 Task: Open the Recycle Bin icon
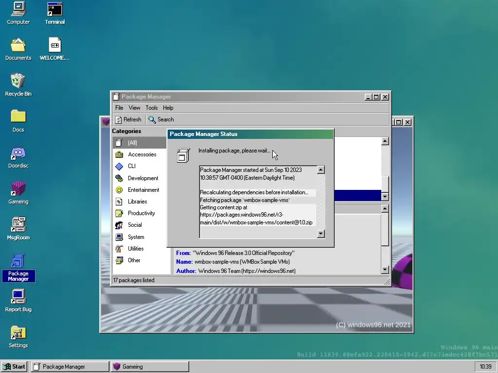[x=18, y=85]
